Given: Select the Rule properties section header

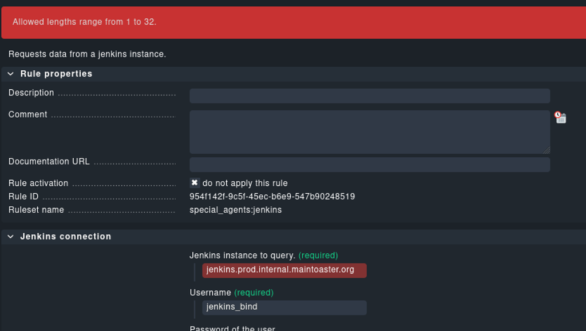Looking at the screenshot, I should tap(56, 74).
